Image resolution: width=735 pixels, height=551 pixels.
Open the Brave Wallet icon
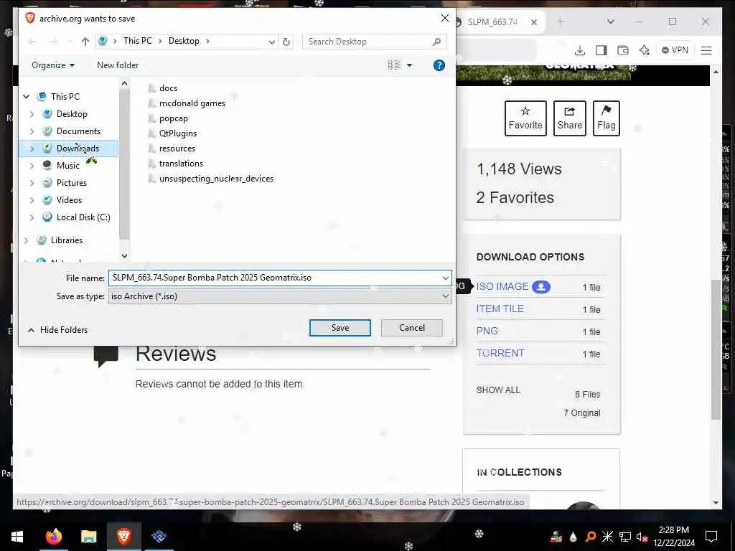click(x=623, y=50)
